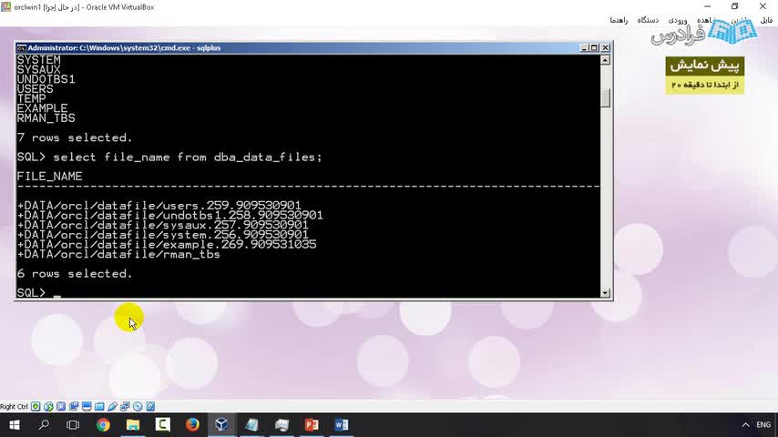
Task: Open taskbar search magnifier
Action: [x=44, y=425]
